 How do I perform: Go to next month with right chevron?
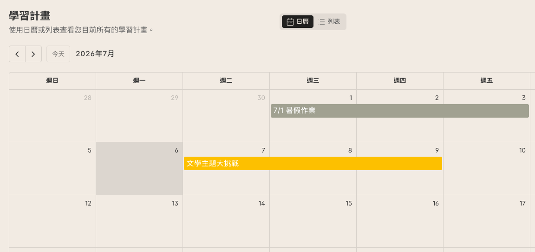pos(33,54)
